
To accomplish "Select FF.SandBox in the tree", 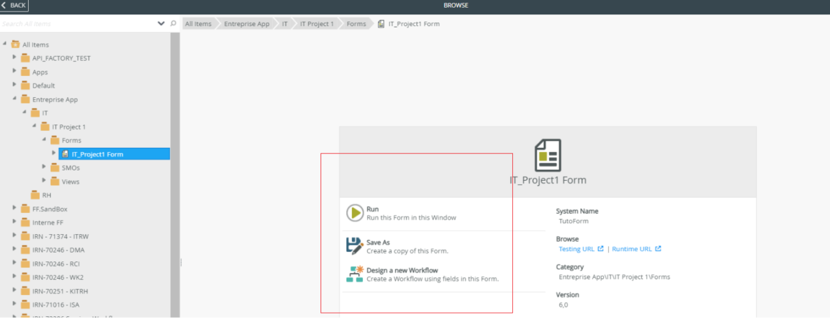I will point(49,209).
